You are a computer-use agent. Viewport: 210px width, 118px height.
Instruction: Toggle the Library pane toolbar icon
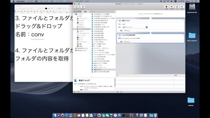[76, 7]
